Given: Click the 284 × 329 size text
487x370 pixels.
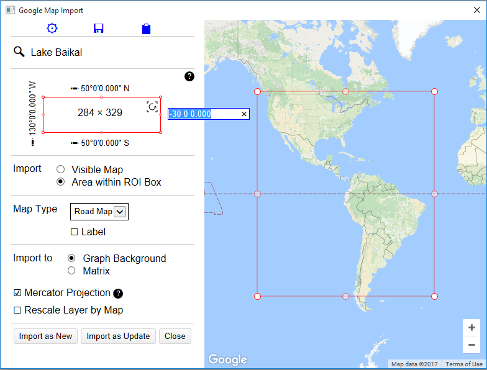Looking at the screenshot, I should (99, 112).
